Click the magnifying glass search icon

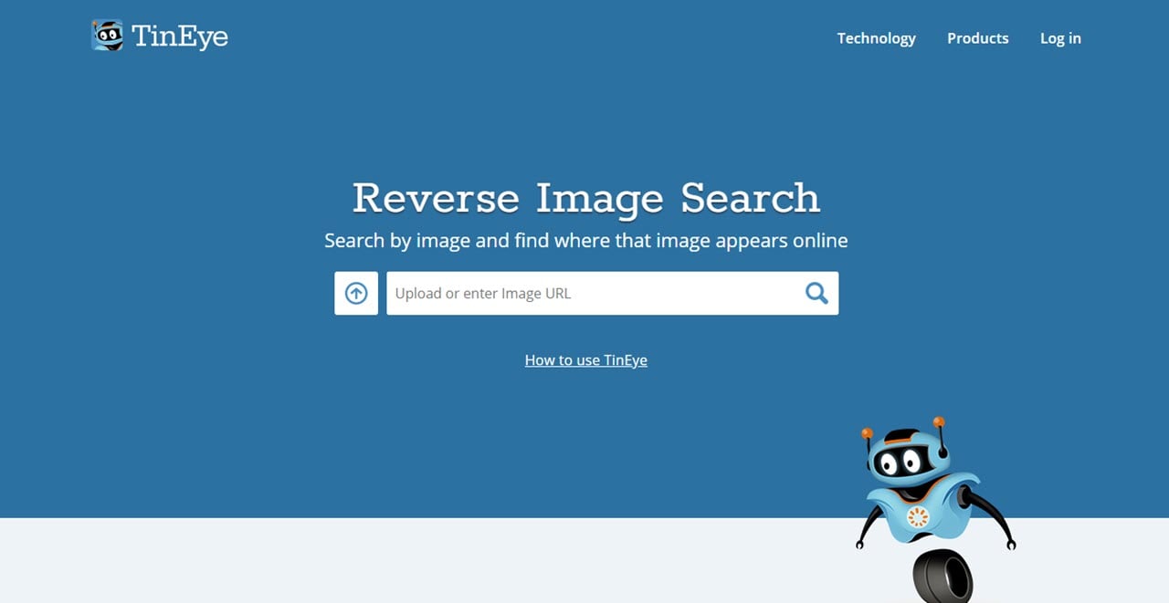(816, 293)
